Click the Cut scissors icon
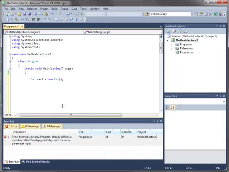The height and width of the screenshot is (172, 229). (x=36, y=14)
